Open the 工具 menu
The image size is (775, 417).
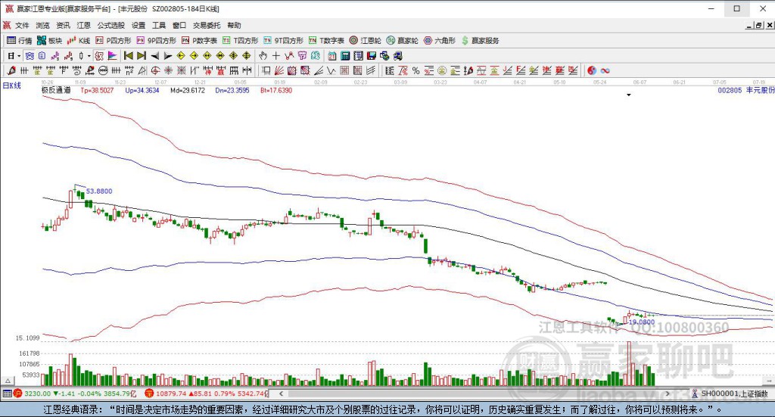pos(159,25)
